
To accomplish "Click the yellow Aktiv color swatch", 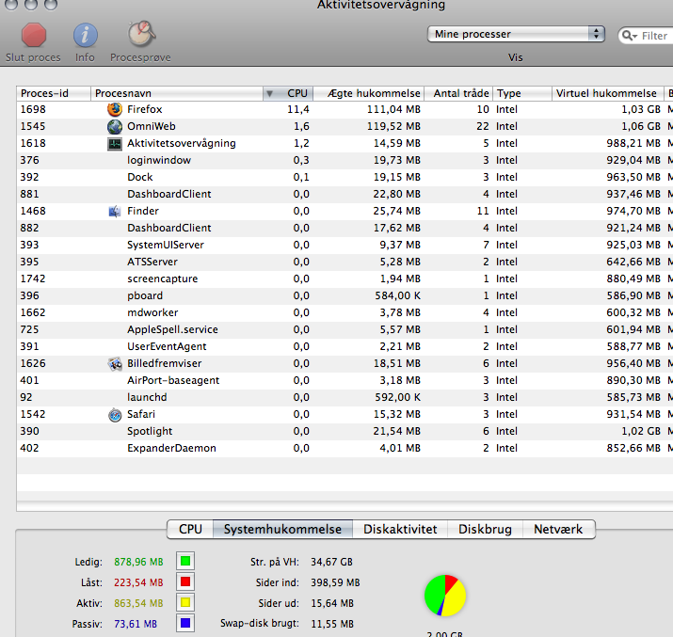I will 185,603.
